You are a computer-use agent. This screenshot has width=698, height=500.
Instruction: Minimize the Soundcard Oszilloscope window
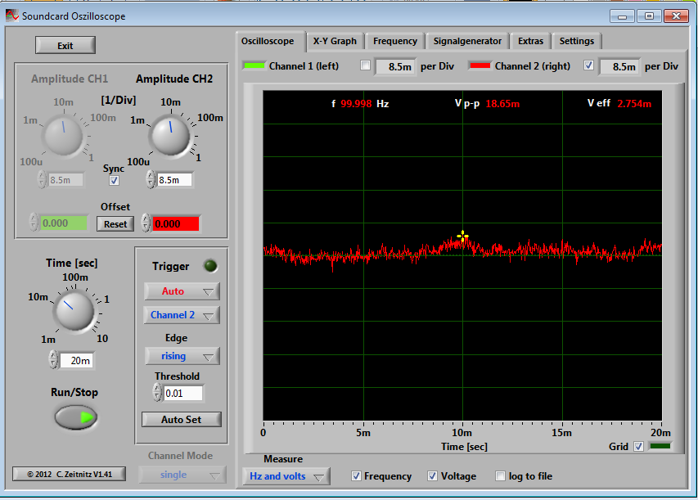[623, 16]
